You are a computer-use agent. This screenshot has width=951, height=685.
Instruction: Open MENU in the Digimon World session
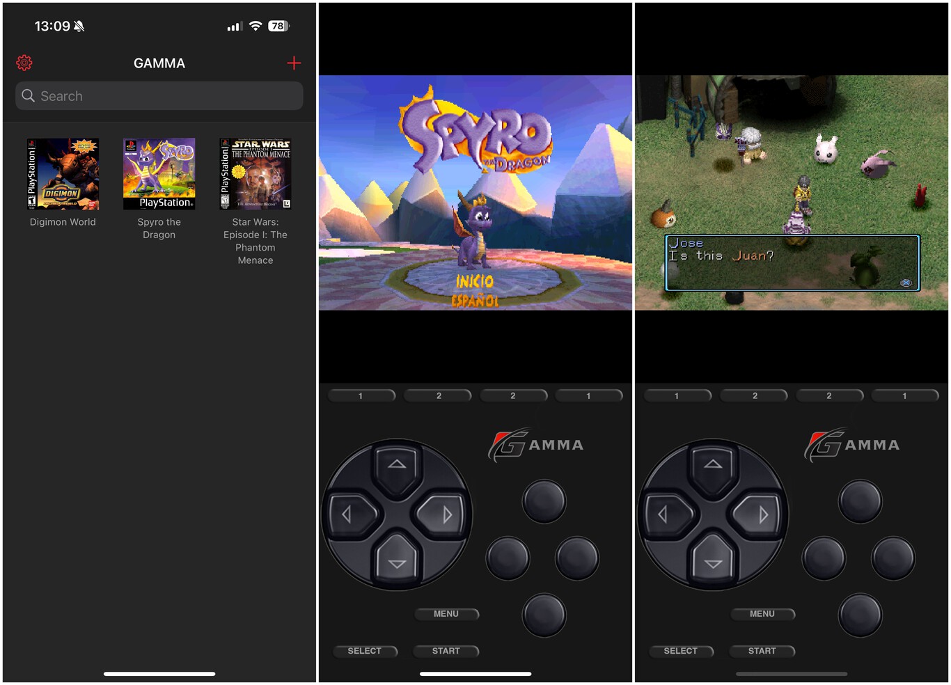[762, 613]
